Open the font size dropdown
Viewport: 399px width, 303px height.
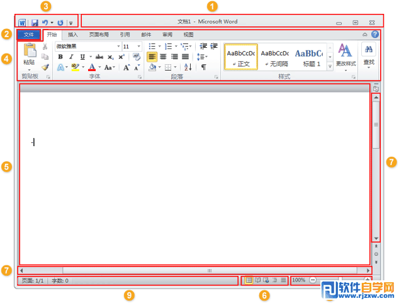coord(138,47)
